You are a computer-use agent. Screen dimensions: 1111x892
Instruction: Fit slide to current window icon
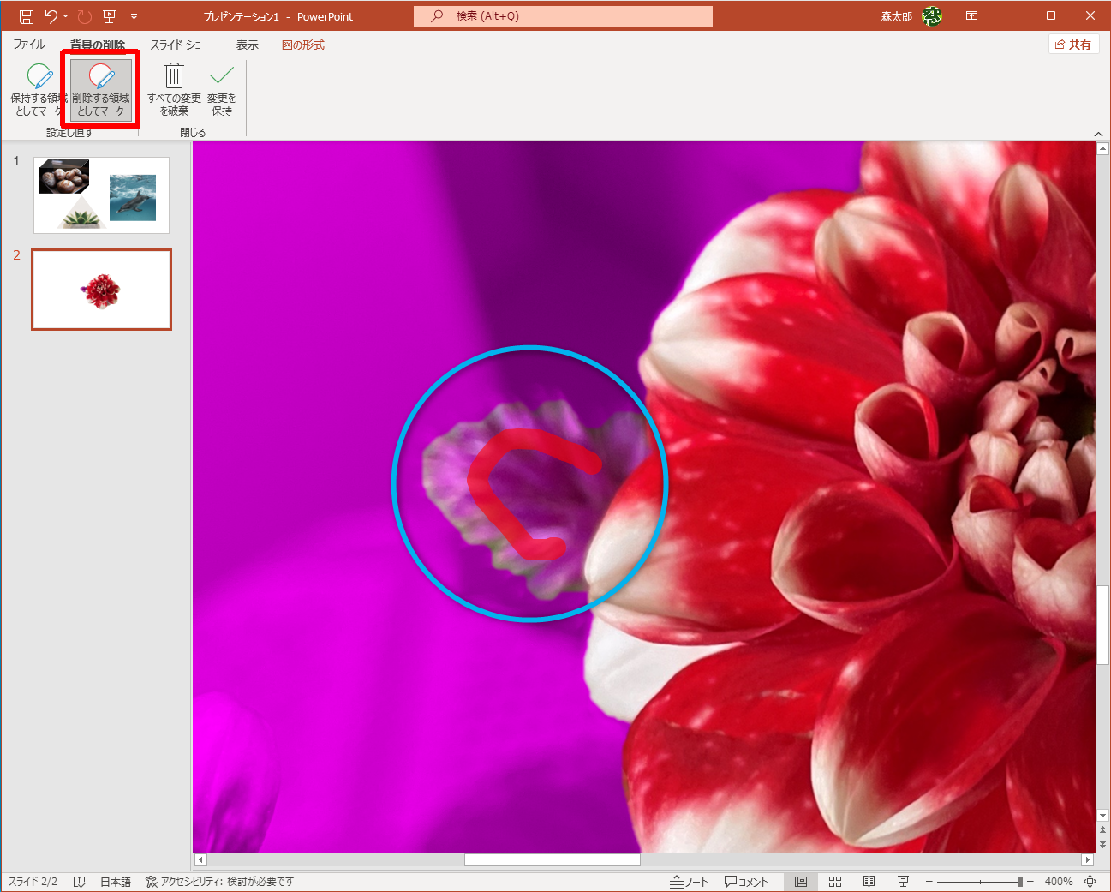1090,882
